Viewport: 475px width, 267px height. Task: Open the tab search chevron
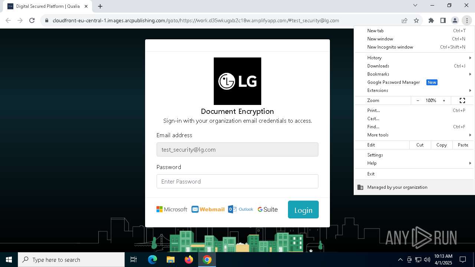coord(415,5)
